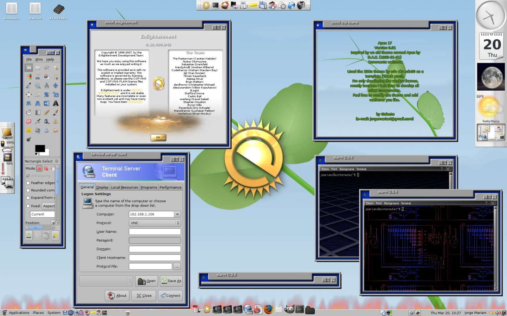Click the Connect button

pyautogui.click(x=170, y=296)
